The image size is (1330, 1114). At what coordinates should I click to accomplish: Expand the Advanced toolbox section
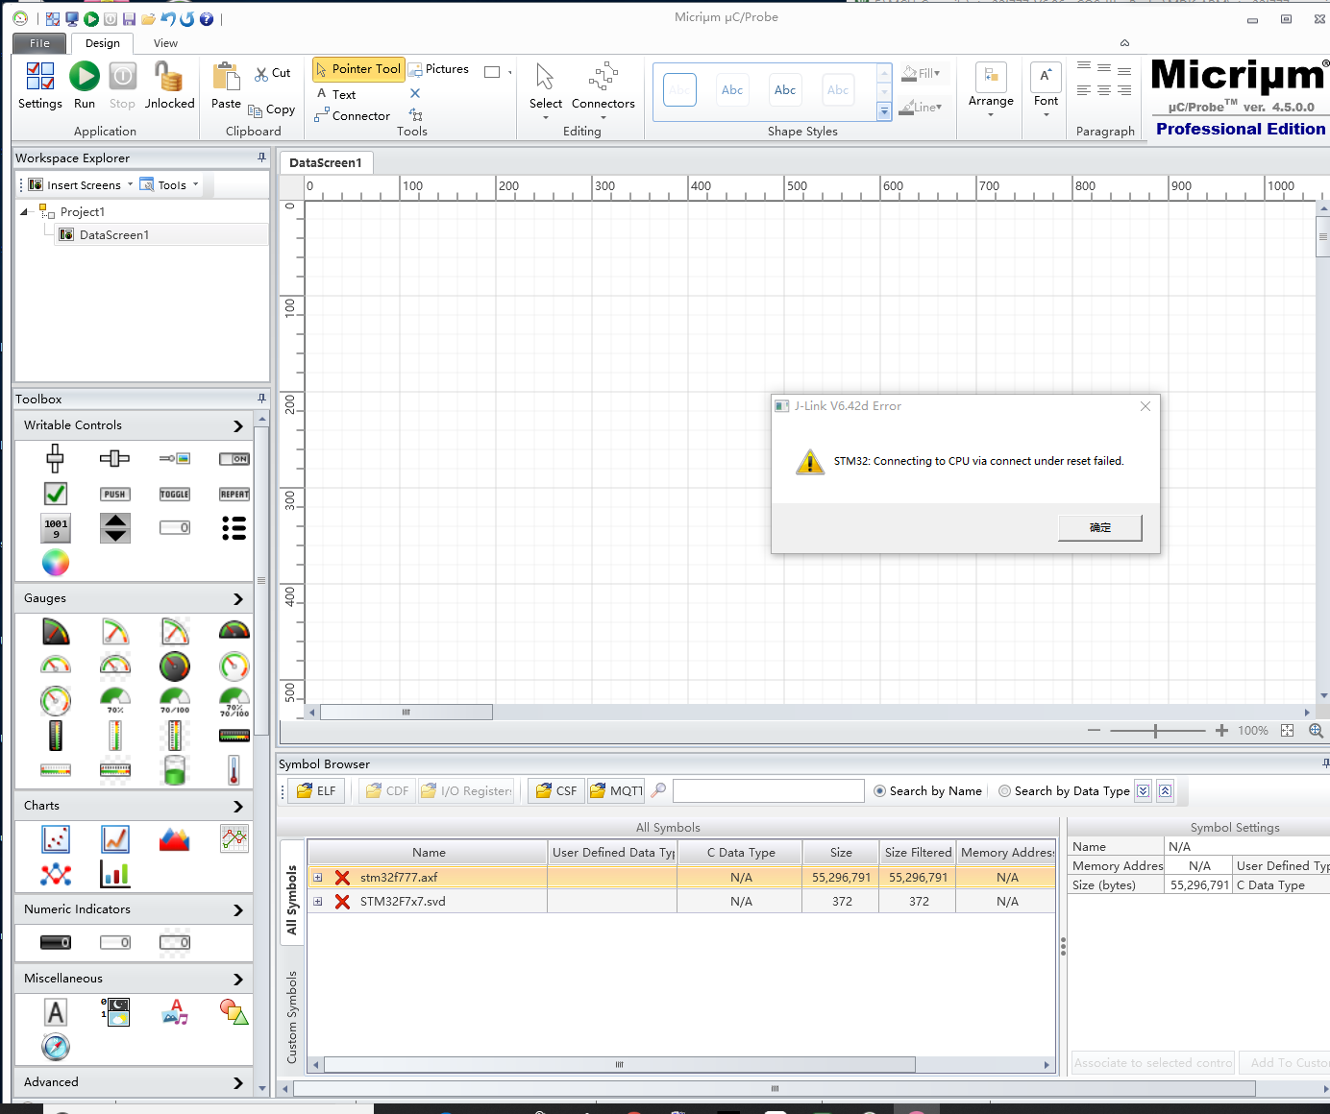[238, 1082]
